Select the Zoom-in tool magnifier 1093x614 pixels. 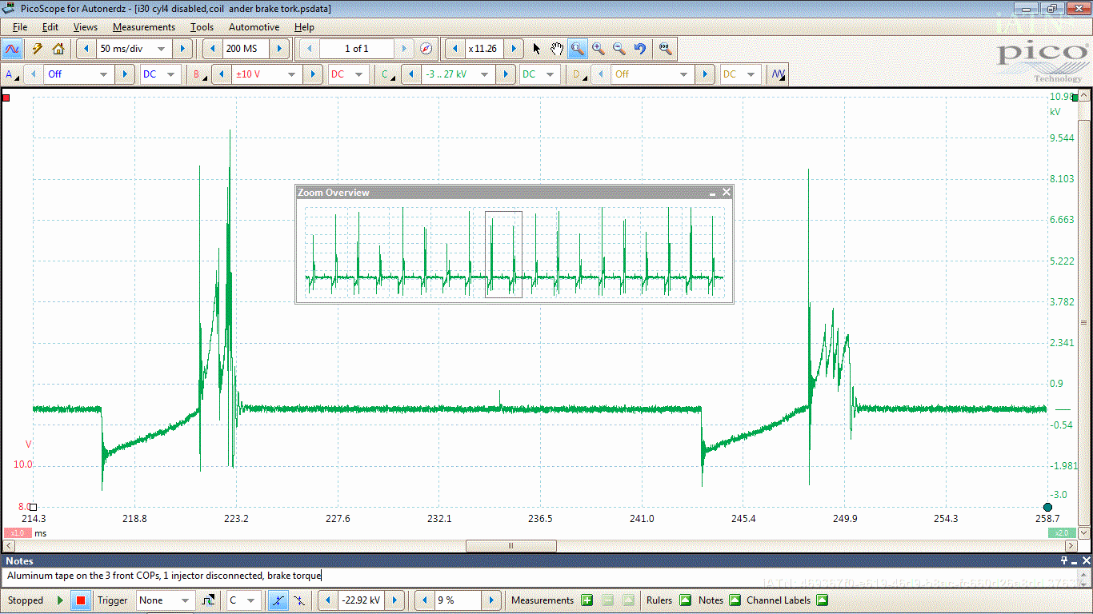578,49
